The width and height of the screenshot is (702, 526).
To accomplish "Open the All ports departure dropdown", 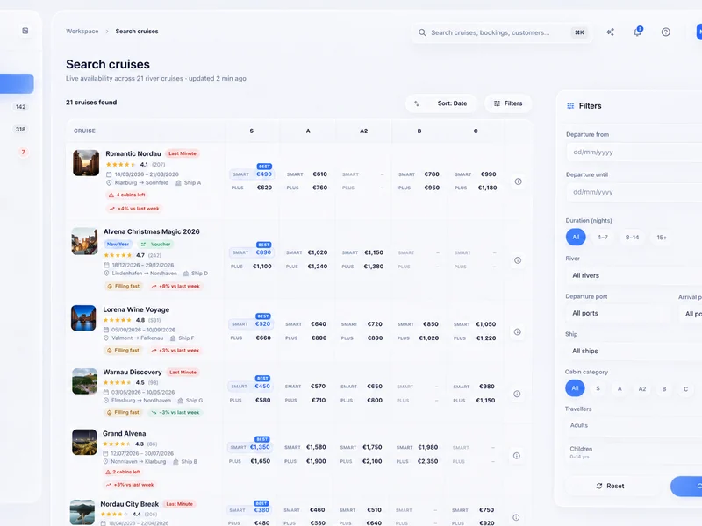I will (x=618, y=313).
